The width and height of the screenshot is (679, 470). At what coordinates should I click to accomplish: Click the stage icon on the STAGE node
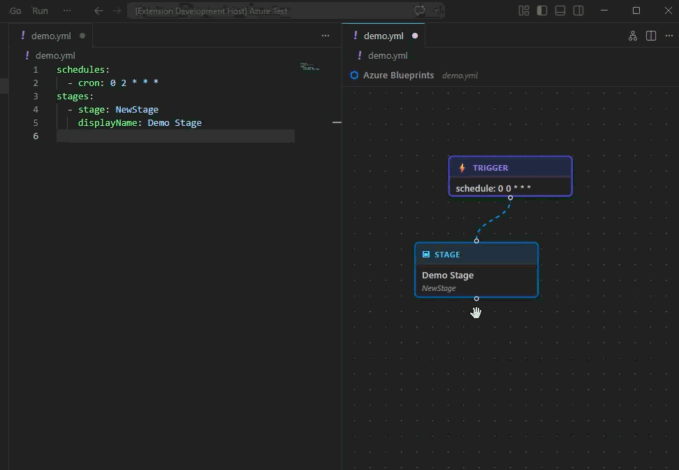coord(426,255)
